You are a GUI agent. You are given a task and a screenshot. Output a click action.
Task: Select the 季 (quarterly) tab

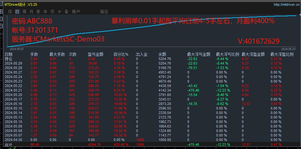[38, 12]
